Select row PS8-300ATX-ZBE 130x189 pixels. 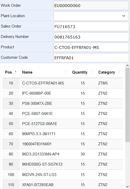63,103
